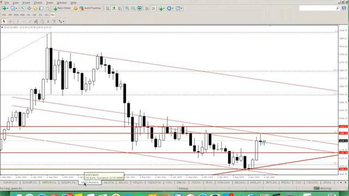Expand the New Chart dropdown arrow
This screenshot has width=349, height=196.
click(x=8, y=8)
